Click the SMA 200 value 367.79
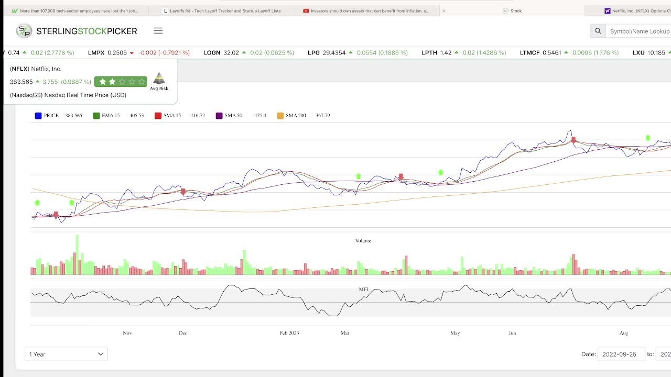This screenshot has height=377, width=671. [323, 116]
